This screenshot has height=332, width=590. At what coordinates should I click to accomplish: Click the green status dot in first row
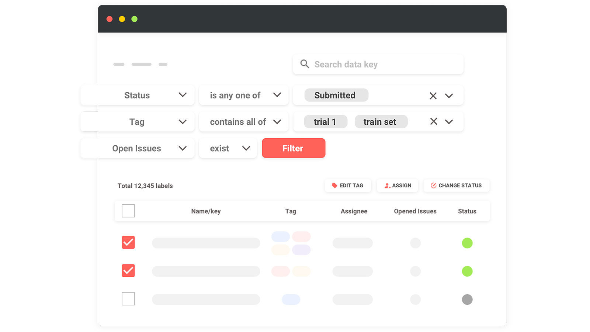tap(467, 243)
